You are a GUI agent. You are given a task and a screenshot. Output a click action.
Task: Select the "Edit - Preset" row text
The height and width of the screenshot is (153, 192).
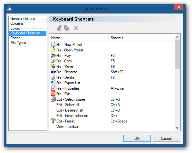(x=65, y=121)
